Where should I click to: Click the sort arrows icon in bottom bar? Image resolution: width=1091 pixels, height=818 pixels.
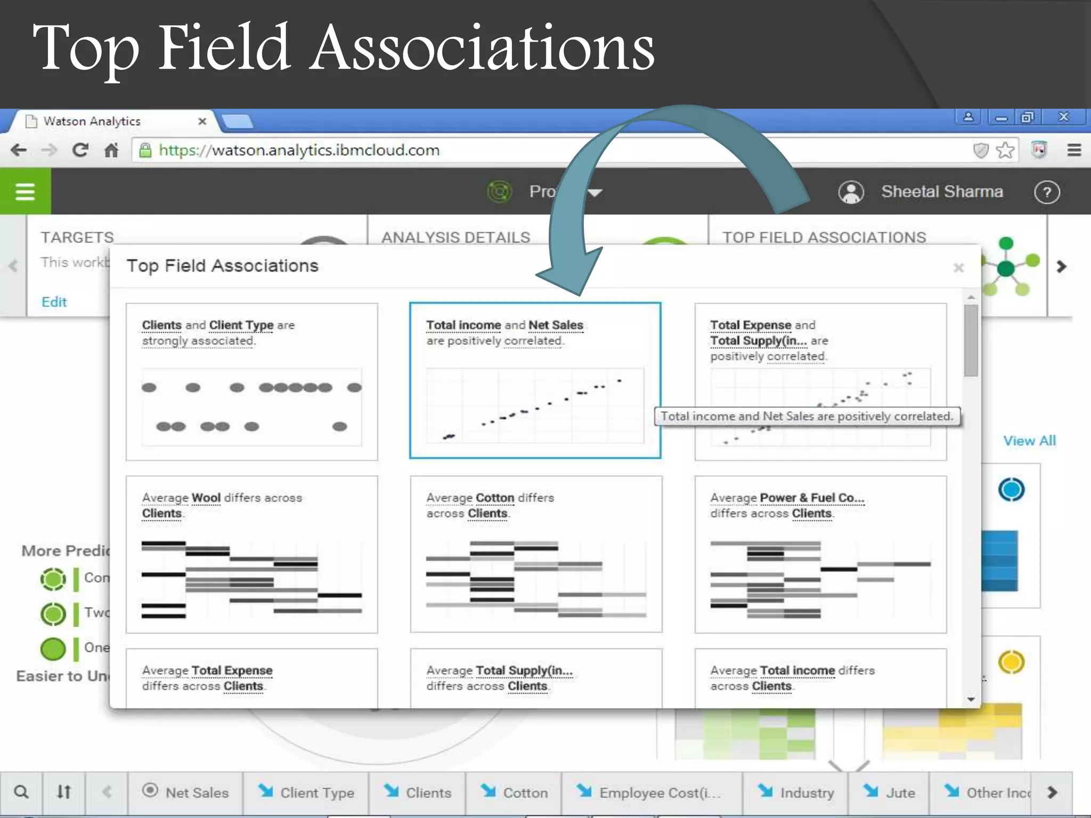click(64, 792)
